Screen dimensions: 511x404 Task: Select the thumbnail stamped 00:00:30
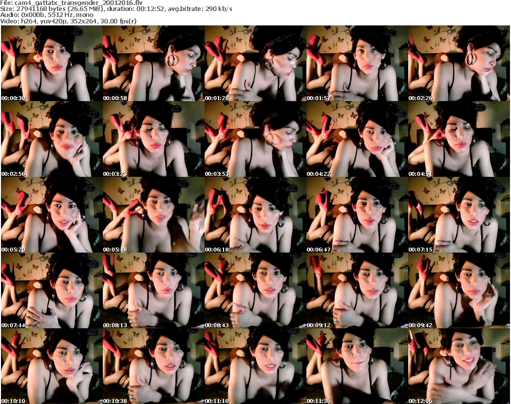(x=52, y=63)
